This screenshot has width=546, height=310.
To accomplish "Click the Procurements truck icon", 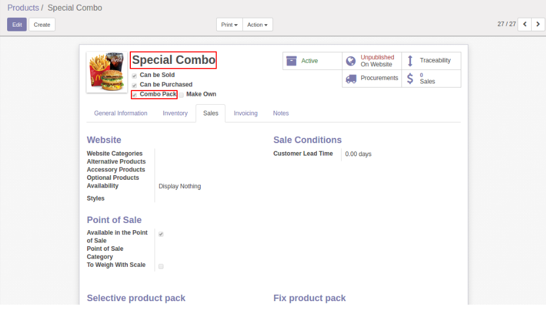I will tap(351, 78).
